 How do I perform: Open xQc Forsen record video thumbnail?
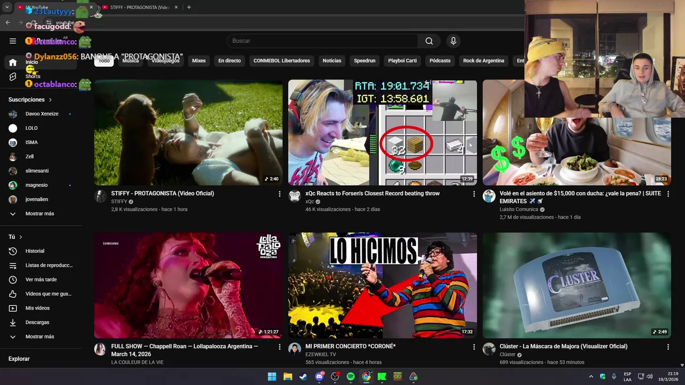(383, 133)
